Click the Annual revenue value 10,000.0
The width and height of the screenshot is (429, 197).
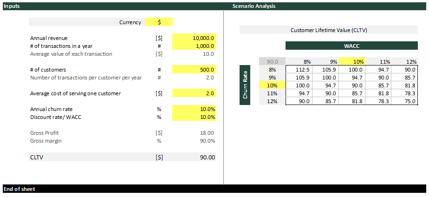coord(194,38)
